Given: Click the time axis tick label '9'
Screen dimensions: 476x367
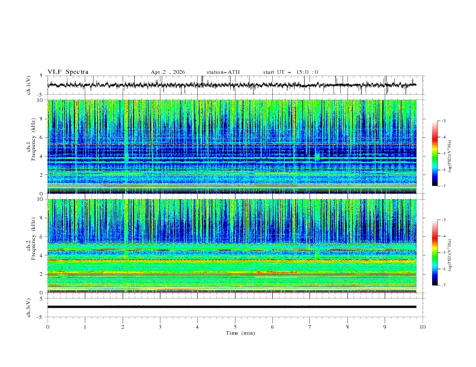Looking at the screenshot, I should [x=385, y=327].
